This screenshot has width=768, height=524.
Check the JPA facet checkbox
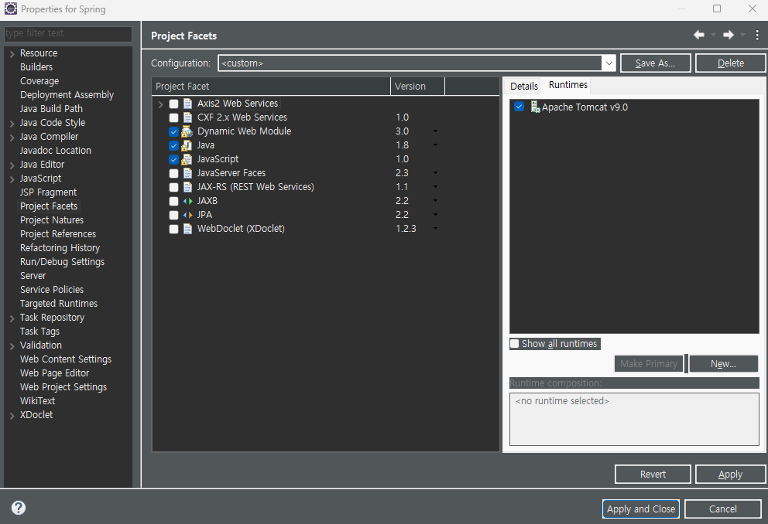click(x=174, y=215)
